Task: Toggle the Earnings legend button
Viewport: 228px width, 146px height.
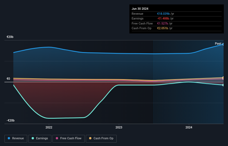Action: pos(40,138)
